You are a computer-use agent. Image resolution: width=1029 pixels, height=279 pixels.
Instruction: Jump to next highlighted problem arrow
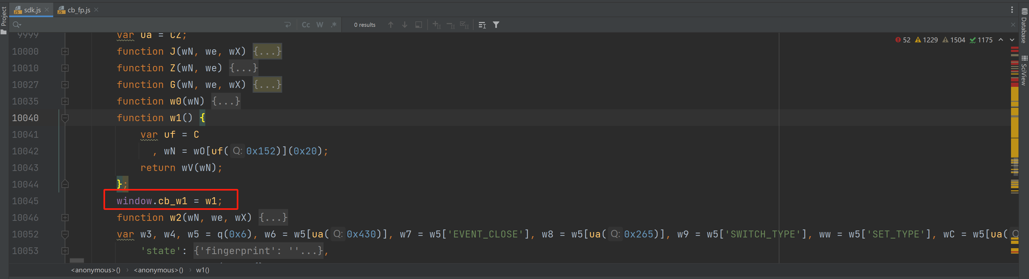[x=1012, y=40]
